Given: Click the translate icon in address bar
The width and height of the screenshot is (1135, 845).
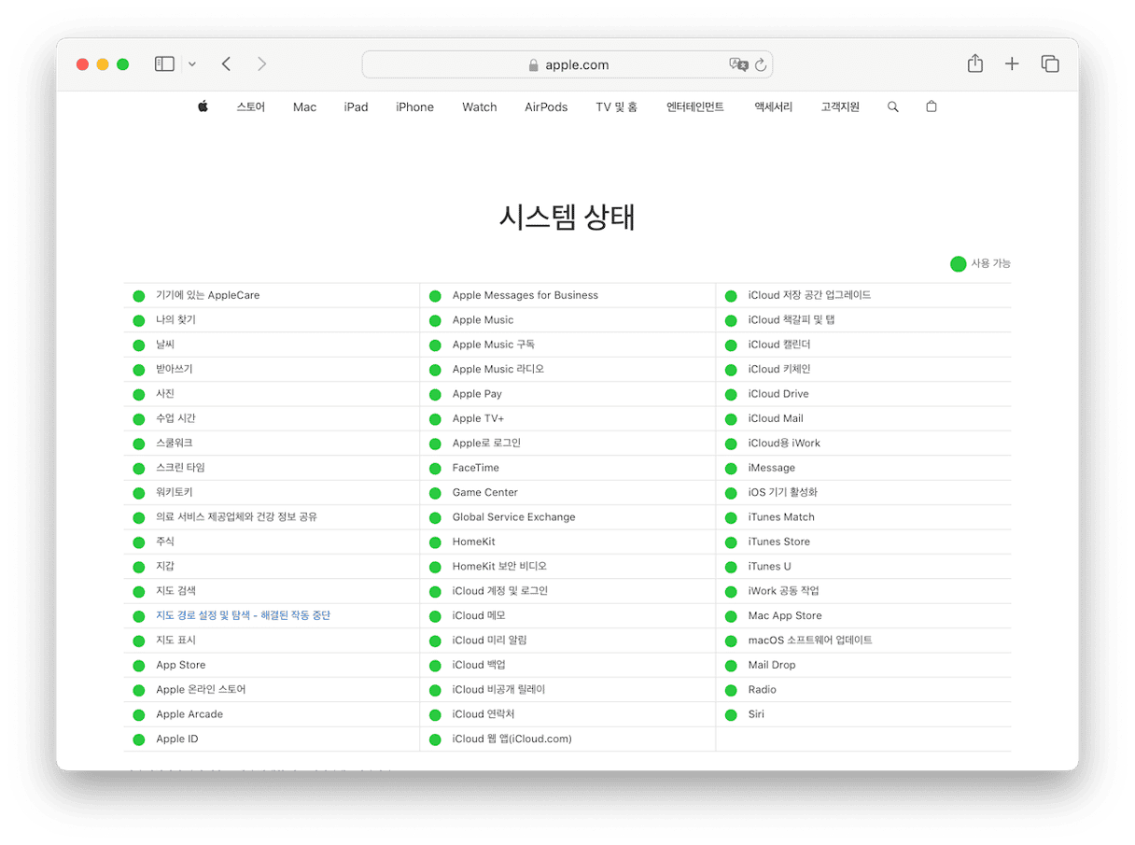Looking at the screenshot, I should [738, 64].
